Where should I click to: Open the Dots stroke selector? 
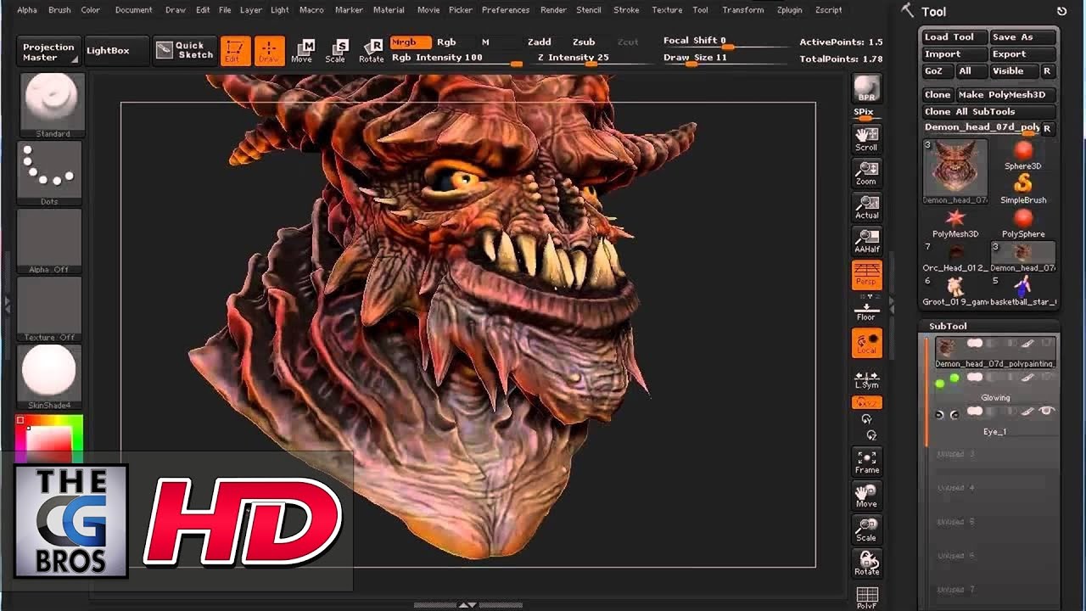click(49, 173)
